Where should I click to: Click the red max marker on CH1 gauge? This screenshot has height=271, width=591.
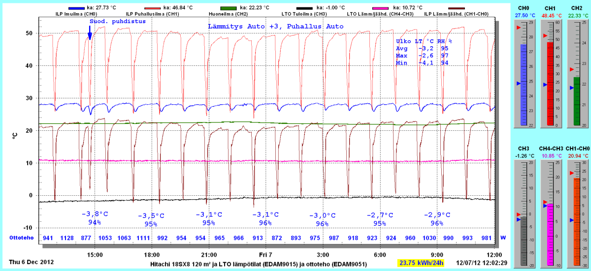point(545,36)
